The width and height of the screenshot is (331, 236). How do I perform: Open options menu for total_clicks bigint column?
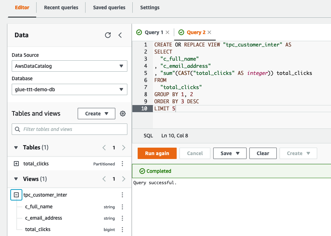(122, 230)
